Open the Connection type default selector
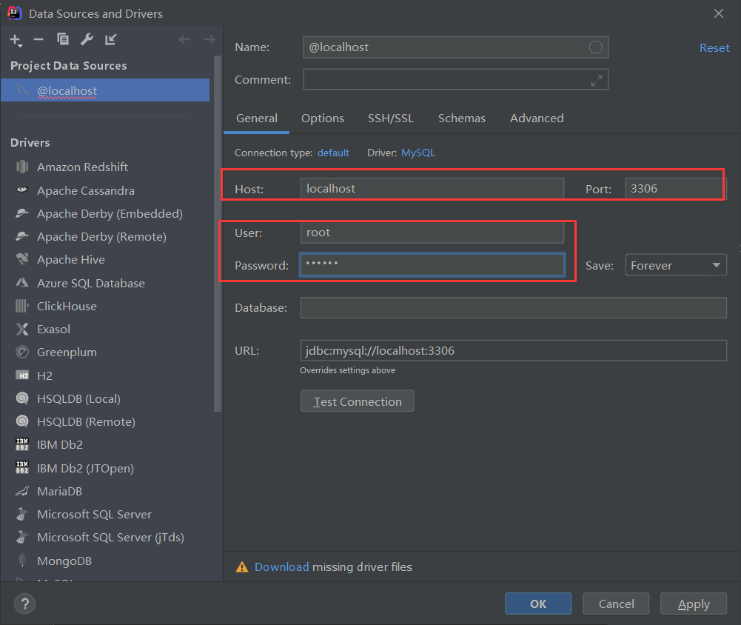The image size is (741, 625). (333, 153)
